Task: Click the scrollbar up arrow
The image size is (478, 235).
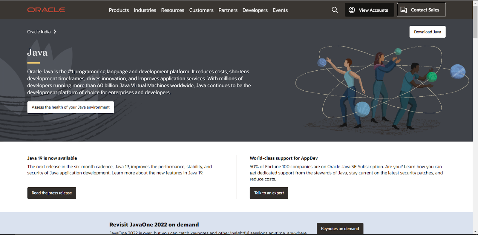Action: pyautogui.click(x=475, y=3)
